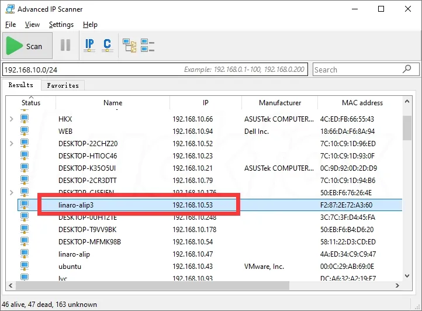Expand the row with MAC 50:EB:F6:76:26:4E
Screen dimensions: 422x311
tap(11, 192)
